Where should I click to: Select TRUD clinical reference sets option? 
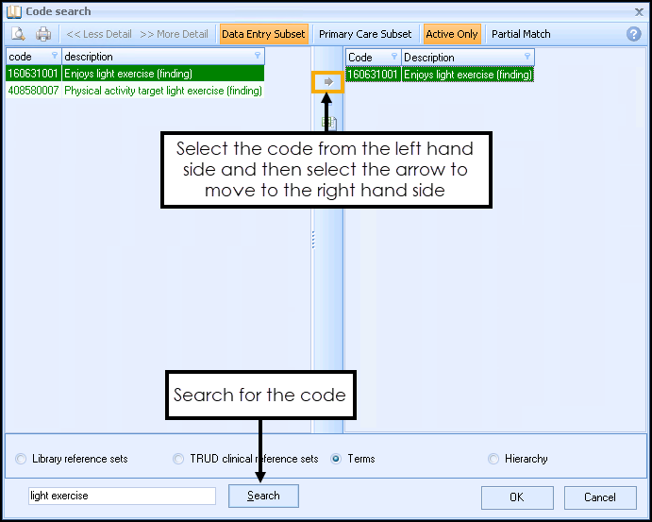tap(178, 460)
